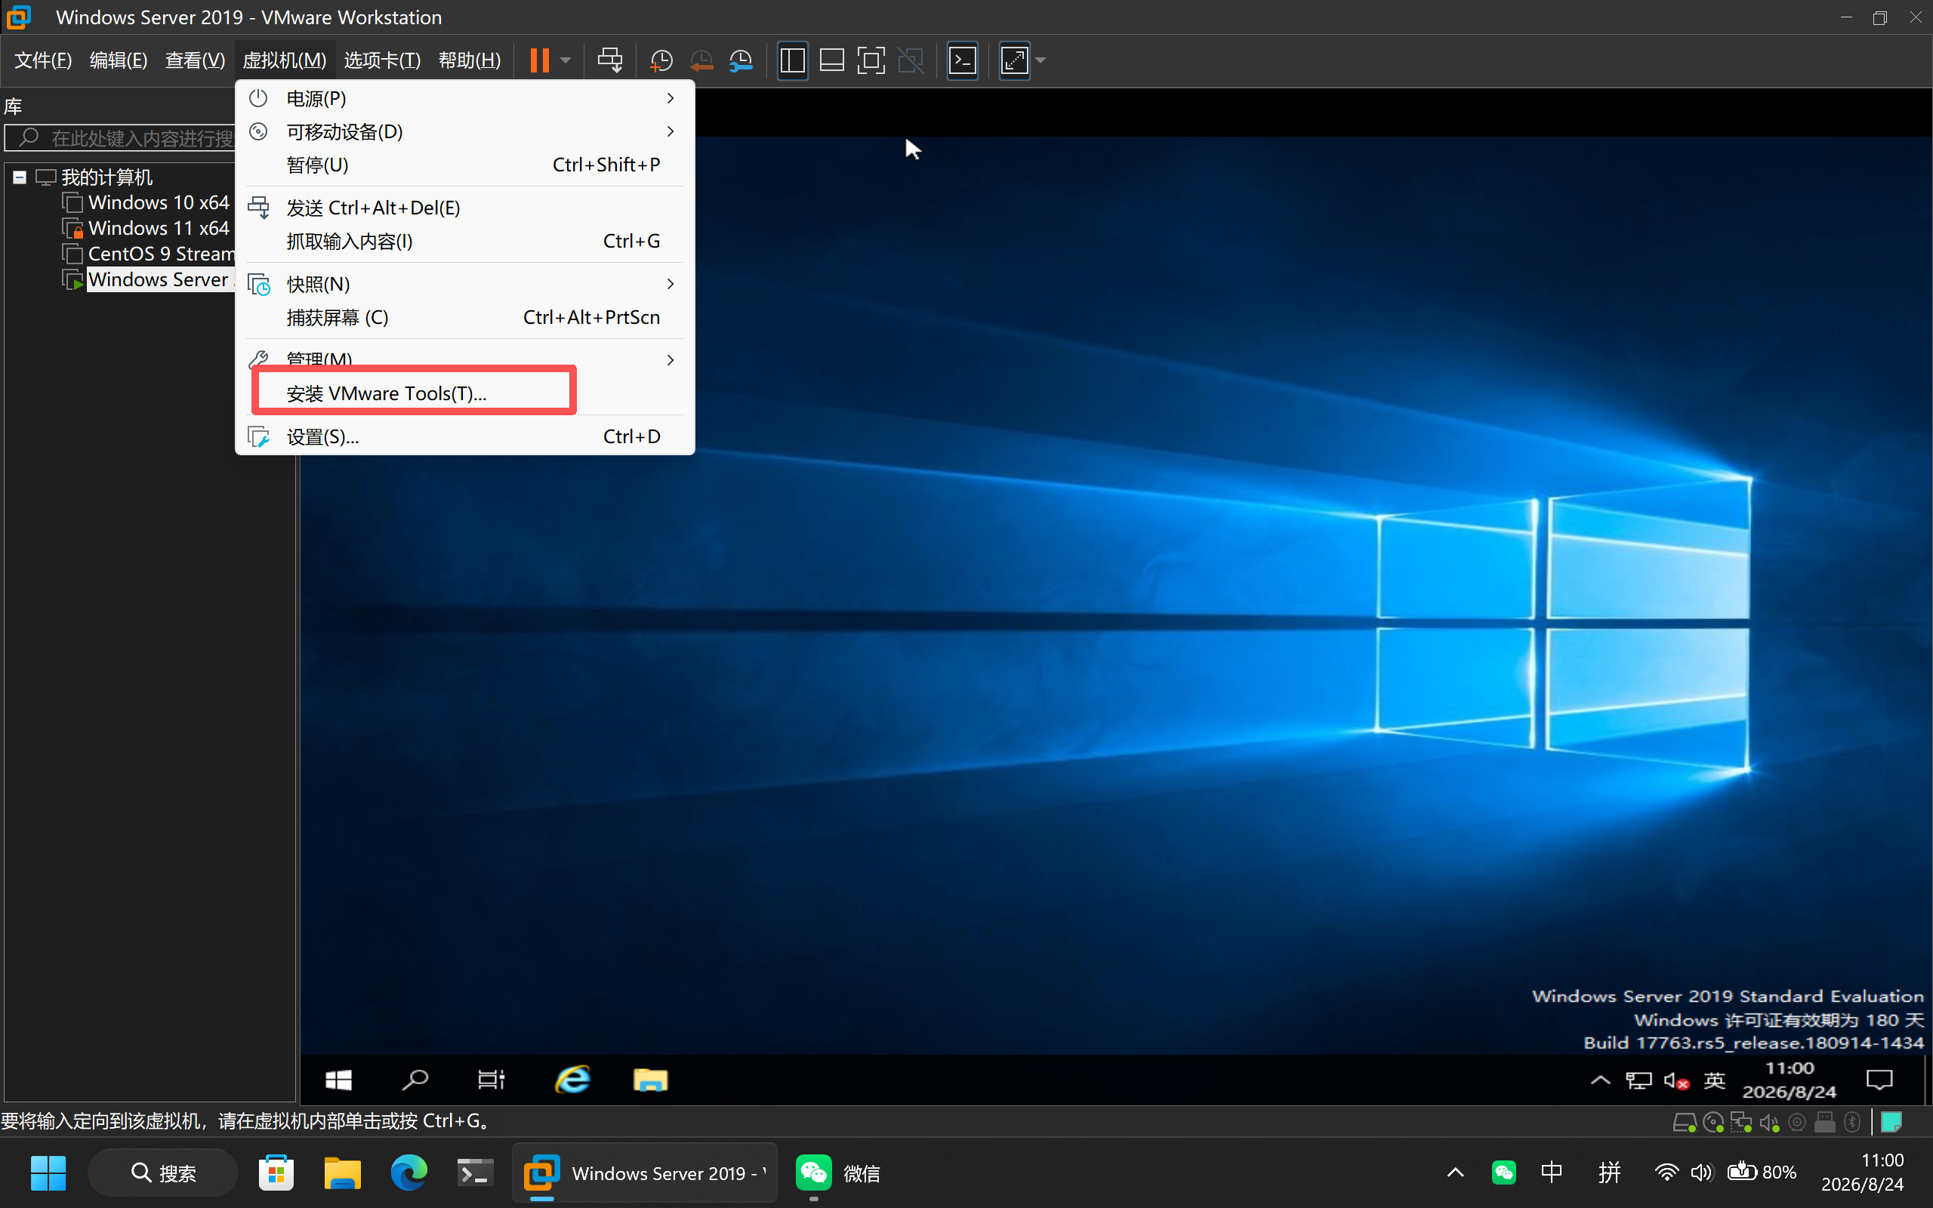Click the revert-to-snapshot toolbar icon

[x=701, y=60]
